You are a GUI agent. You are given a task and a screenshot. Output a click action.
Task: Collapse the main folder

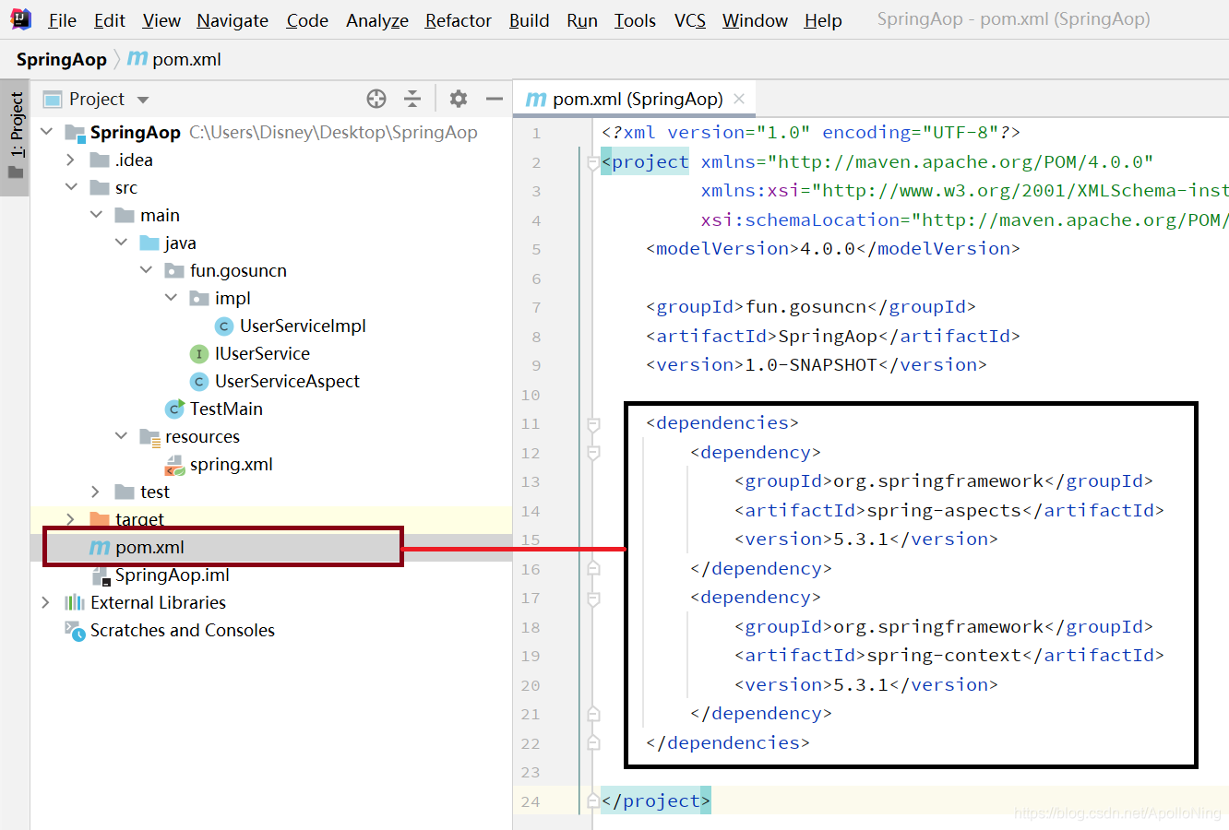coord(96,215)
